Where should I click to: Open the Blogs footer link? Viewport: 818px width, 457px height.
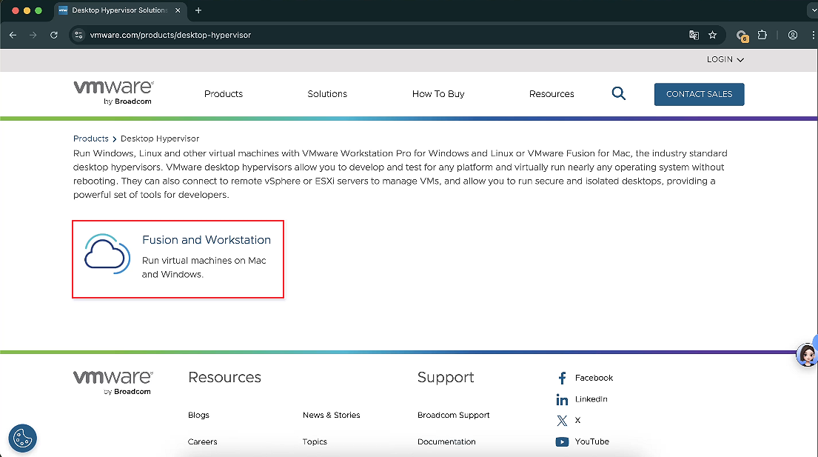click(198, 415)
